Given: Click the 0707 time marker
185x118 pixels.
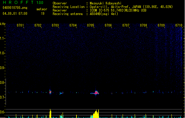Looking at the screenshot, I should point(126,25).
